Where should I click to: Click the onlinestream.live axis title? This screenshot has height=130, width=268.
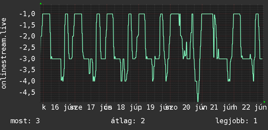click(4, 53)
